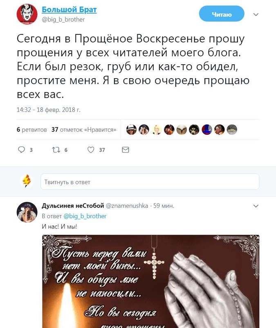Toggle the Читаю follow button
This screenshot has width=276, height=328.
click(222, 14)
